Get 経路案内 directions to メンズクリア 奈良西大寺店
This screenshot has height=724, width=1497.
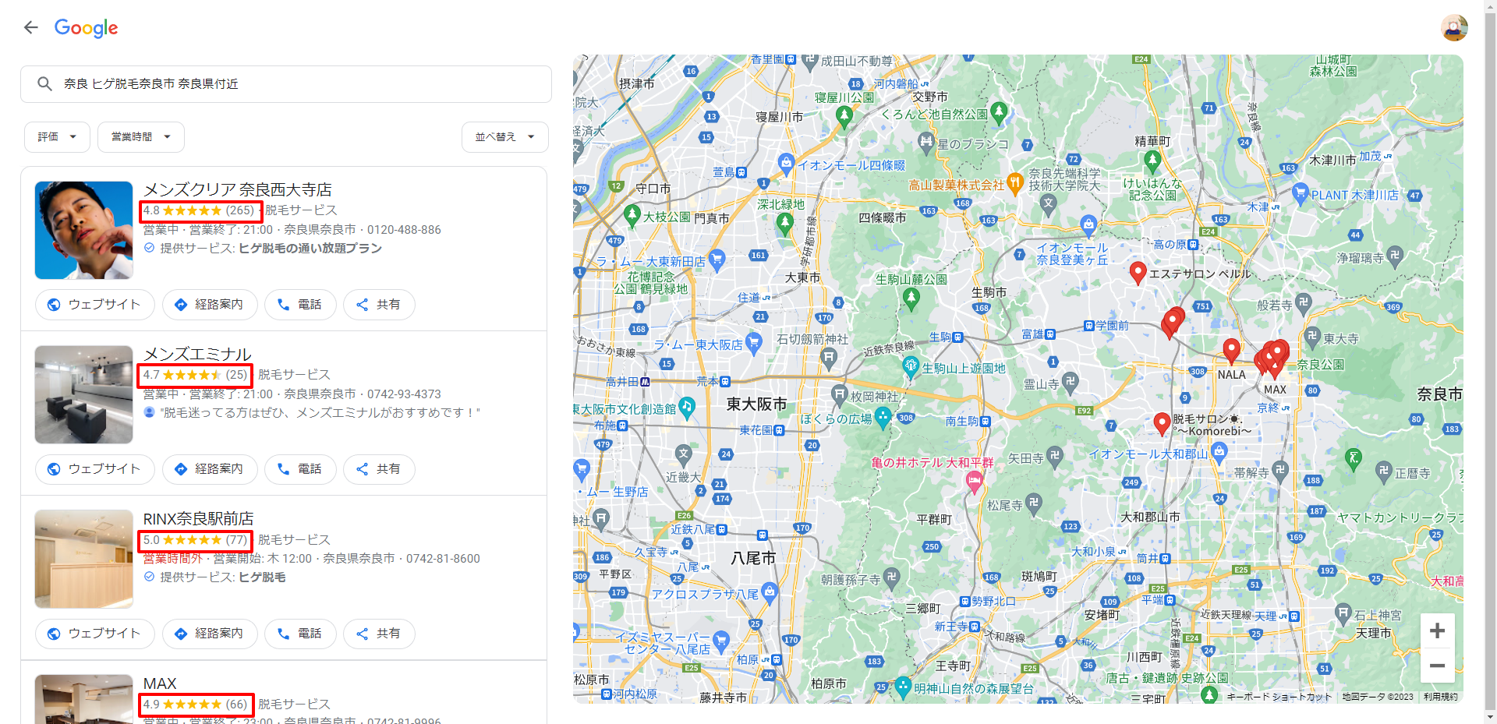(210, 305)
